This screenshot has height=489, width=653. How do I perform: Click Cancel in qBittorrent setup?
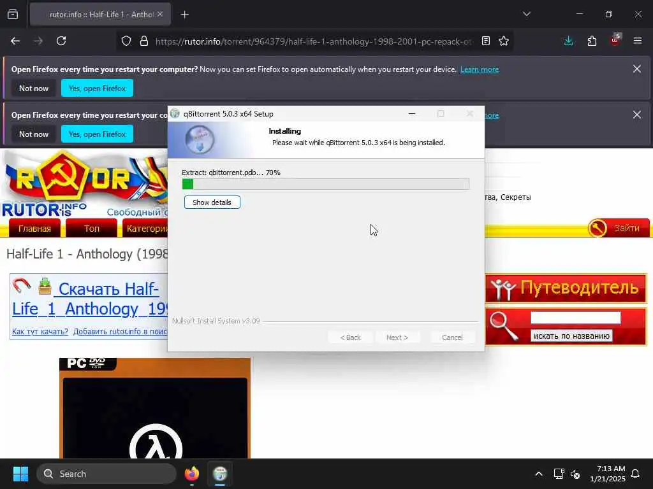click(452, 337)
